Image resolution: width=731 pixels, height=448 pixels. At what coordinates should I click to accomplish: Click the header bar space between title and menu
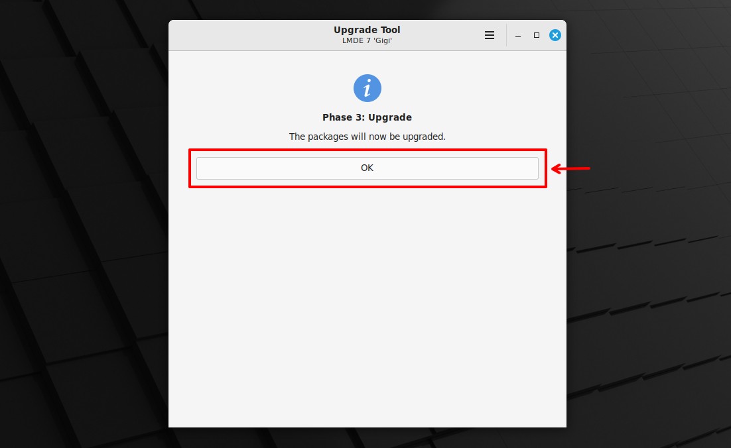pyautogui.click(x=440, y=35)
